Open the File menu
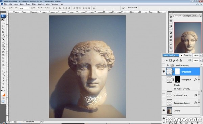Screen dimensions: 203x124 click(x=5, y=4)
